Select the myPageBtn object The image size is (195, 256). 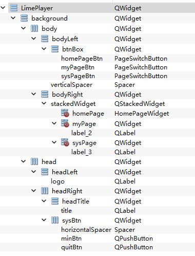[77, 67]
